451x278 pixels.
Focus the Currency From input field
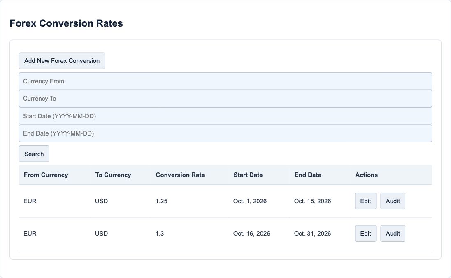click(225, 81)
